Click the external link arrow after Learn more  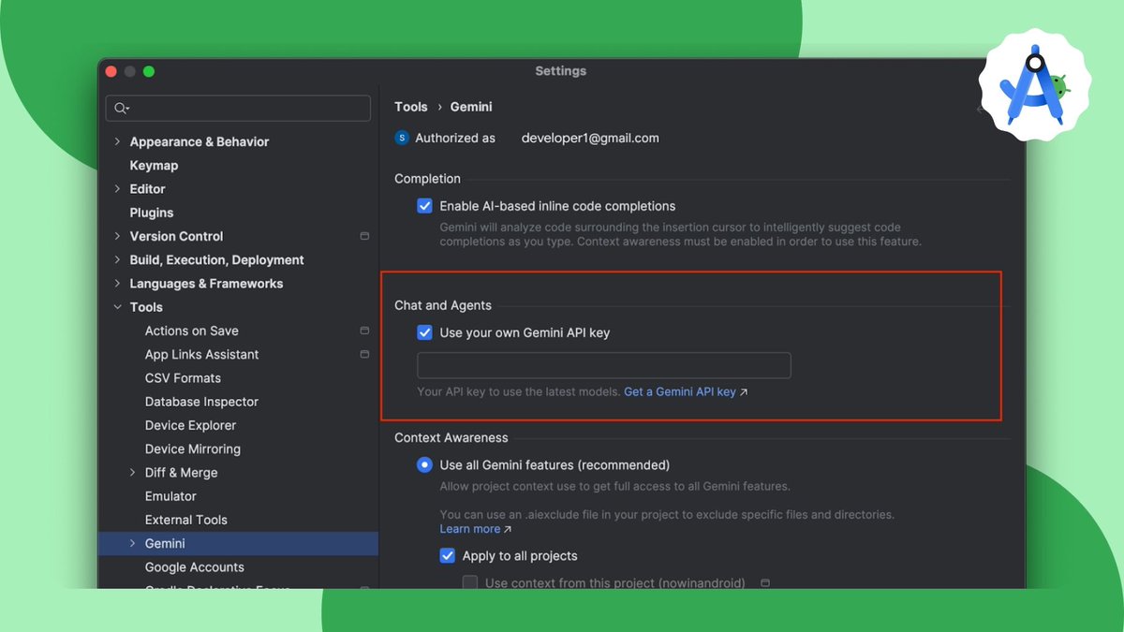(x=508, y=529)
